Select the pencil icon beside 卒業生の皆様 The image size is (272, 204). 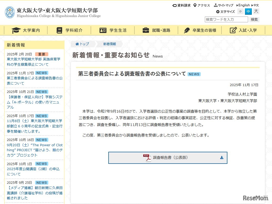click(187, 30)
